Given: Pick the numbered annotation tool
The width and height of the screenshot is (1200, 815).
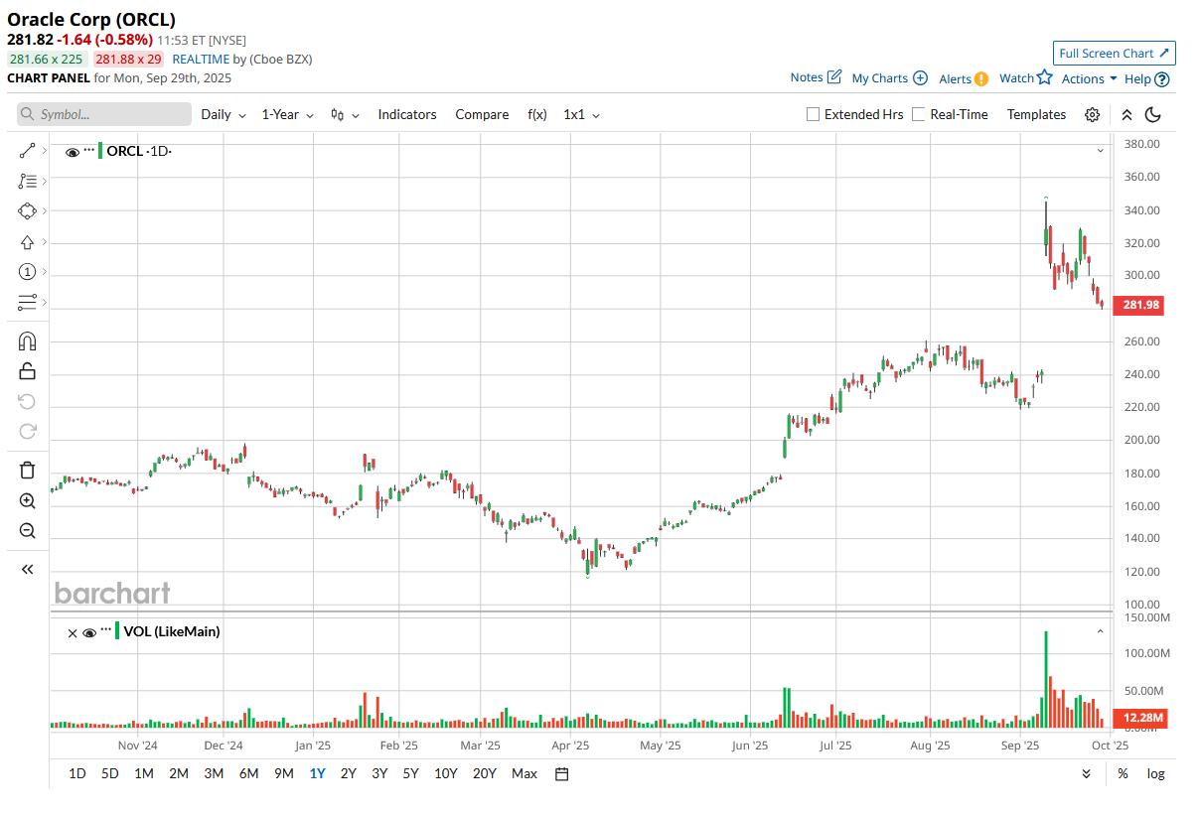Looking at the screenshot, I should (27, 272).
